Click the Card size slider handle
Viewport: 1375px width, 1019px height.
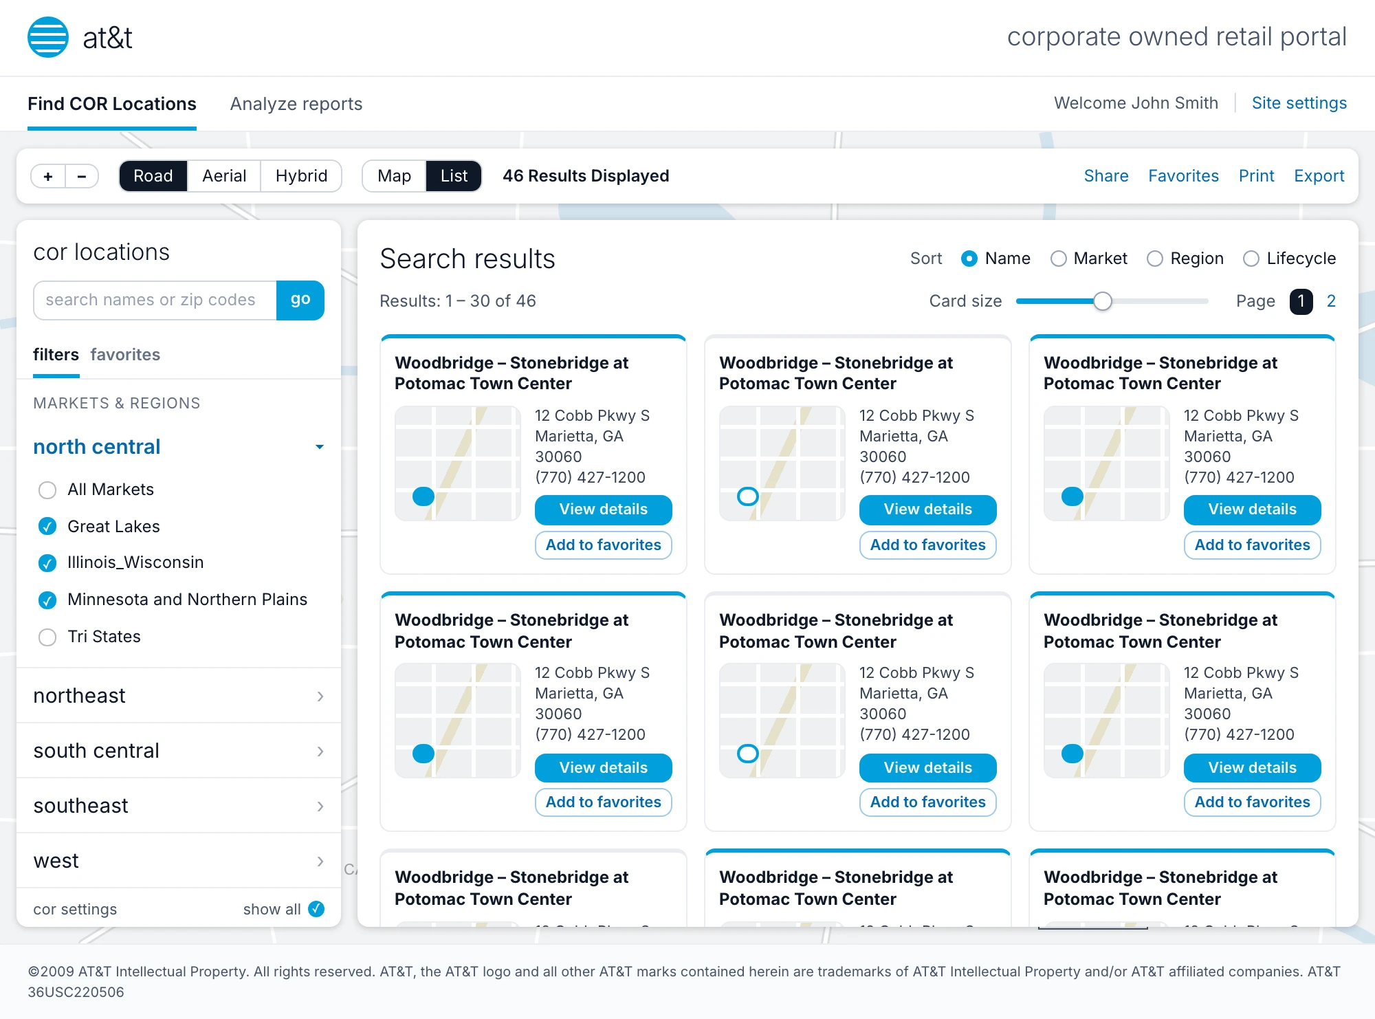[1103, 301]
